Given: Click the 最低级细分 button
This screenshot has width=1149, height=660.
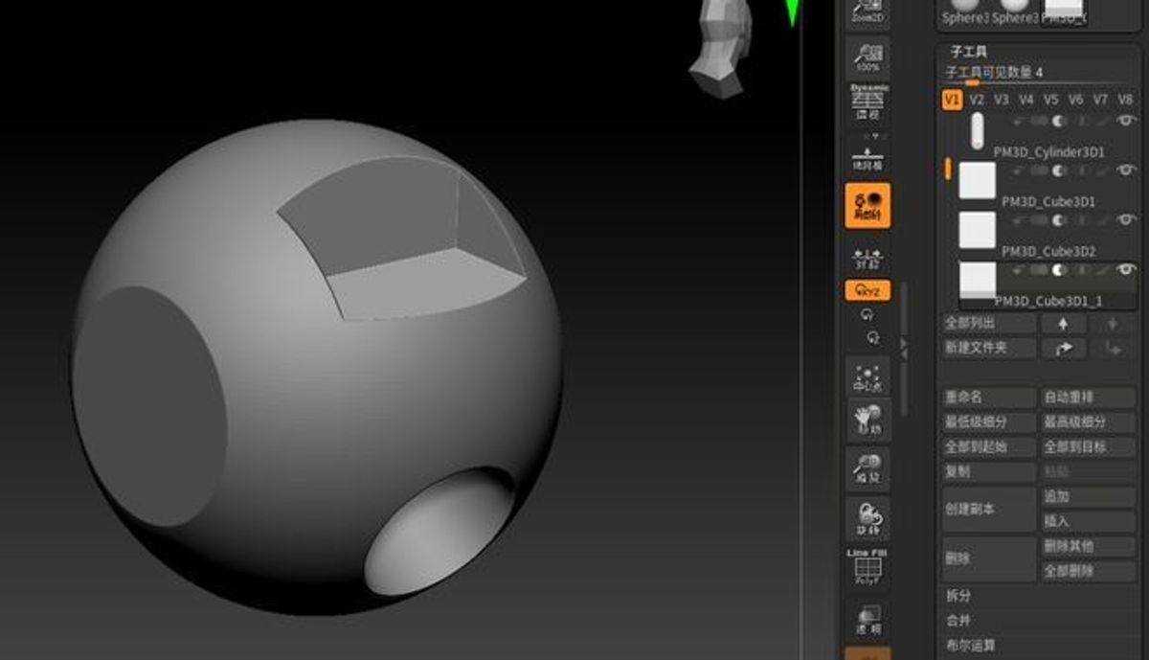Looking at the screenshot, I should pyautogui.click(x=989, y=422).
